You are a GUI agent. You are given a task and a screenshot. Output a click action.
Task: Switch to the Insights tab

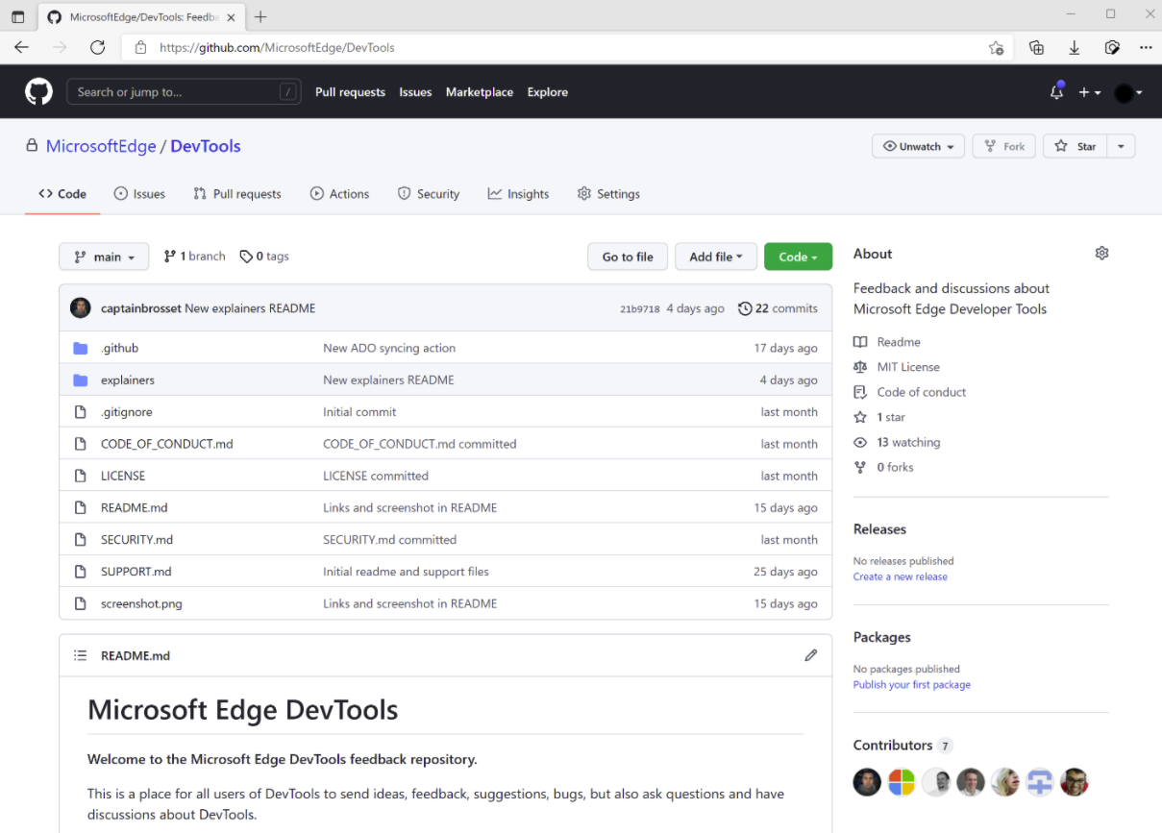pyautogui.click(x=518, y=193)
